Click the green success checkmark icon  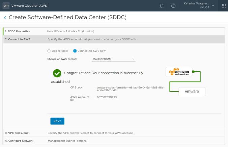pyautogui.click(x=57, y=73)
